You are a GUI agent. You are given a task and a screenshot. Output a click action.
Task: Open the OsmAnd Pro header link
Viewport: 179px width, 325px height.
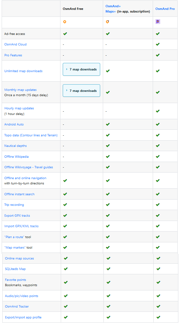165,9
